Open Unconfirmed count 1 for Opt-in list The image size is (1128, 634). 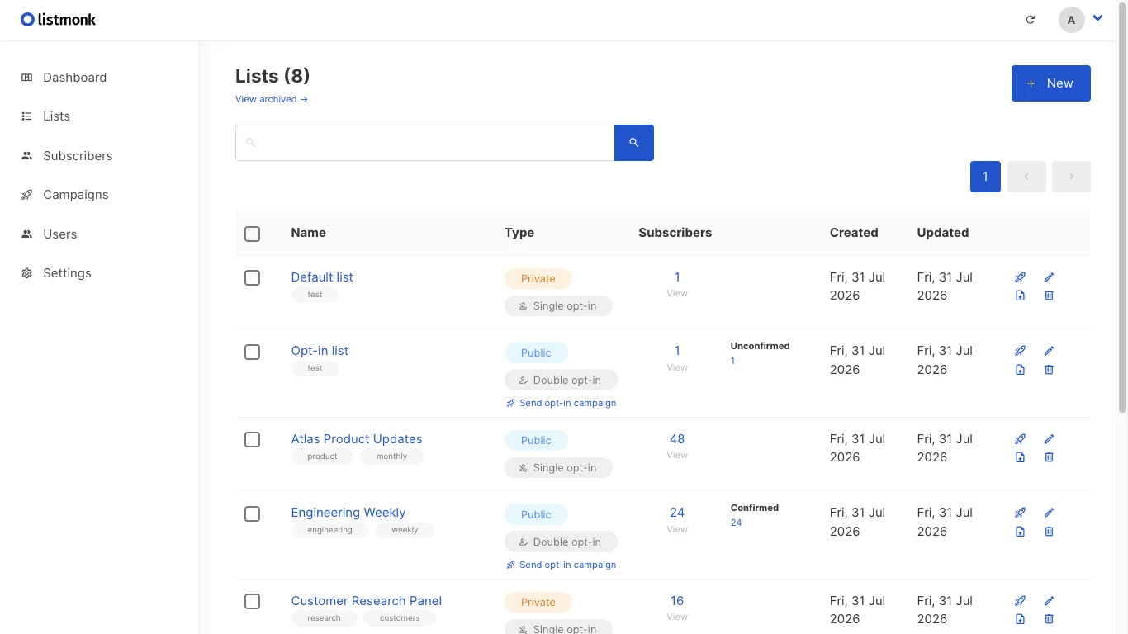pyautogui.click(x=732, y=361)
